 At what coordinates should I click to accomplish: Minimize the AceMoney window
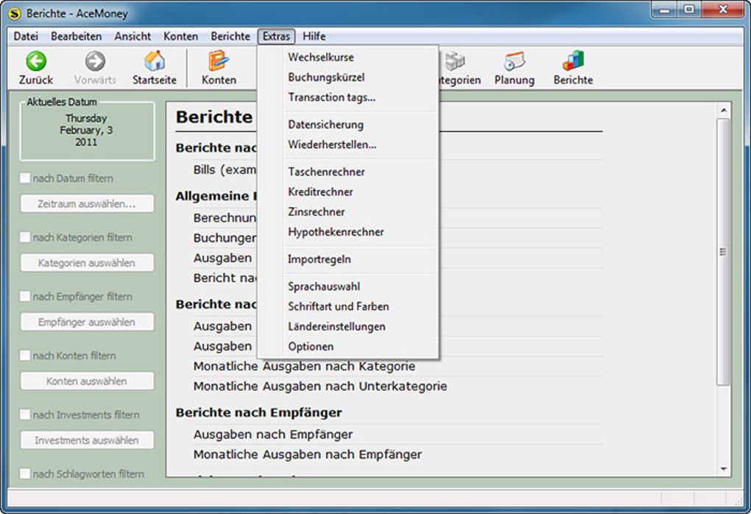[x=665, y=10]
